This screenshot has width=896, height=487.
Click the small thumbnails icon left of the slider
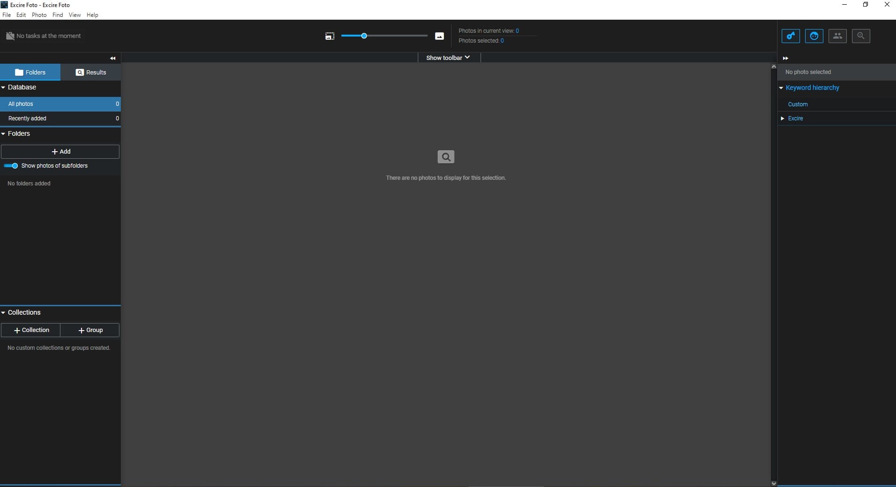(330, 36)
